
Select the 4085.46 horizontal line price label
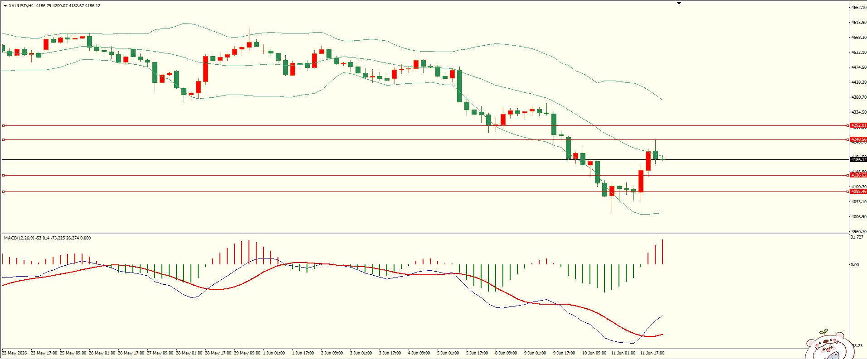coord(858,191)
